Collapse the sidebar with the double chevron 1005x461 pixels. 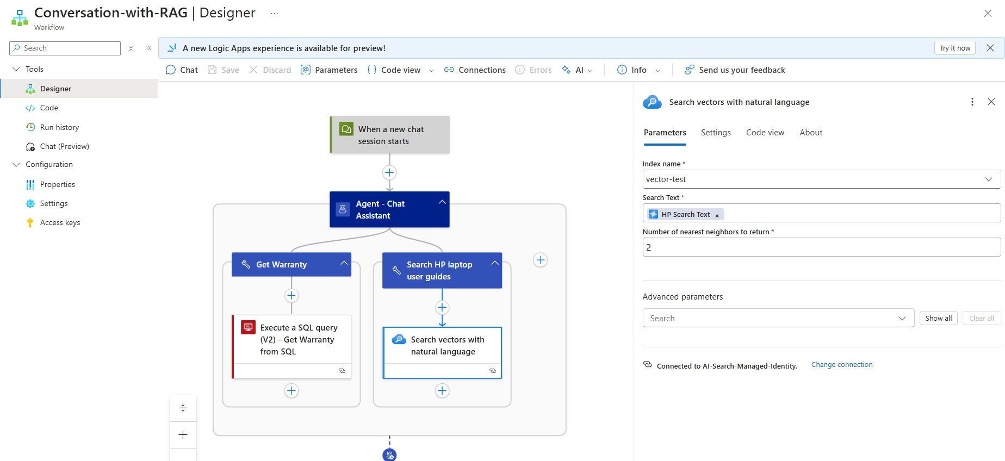[148, 48]
